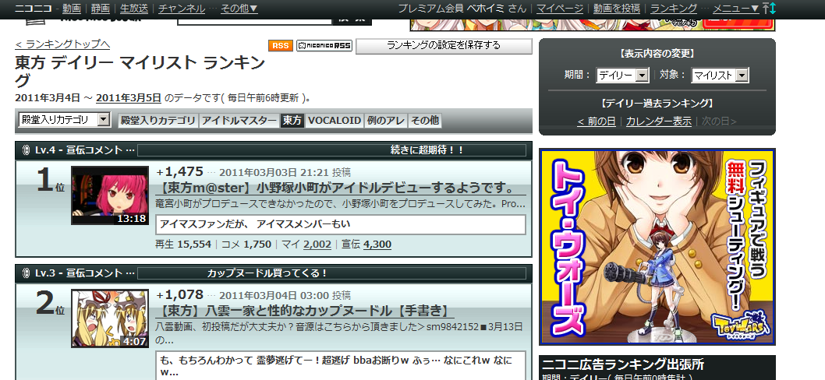Open the rank 1 video thumbnail

click(x=110, y=195)
